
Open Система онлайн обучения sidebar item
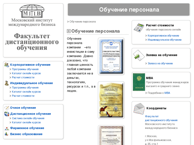point(28,118)
